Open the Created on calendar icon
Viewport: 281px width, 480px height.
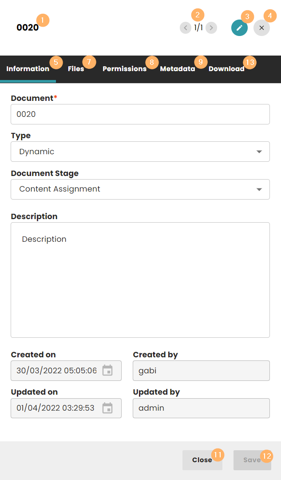click(x=107, y=371)
